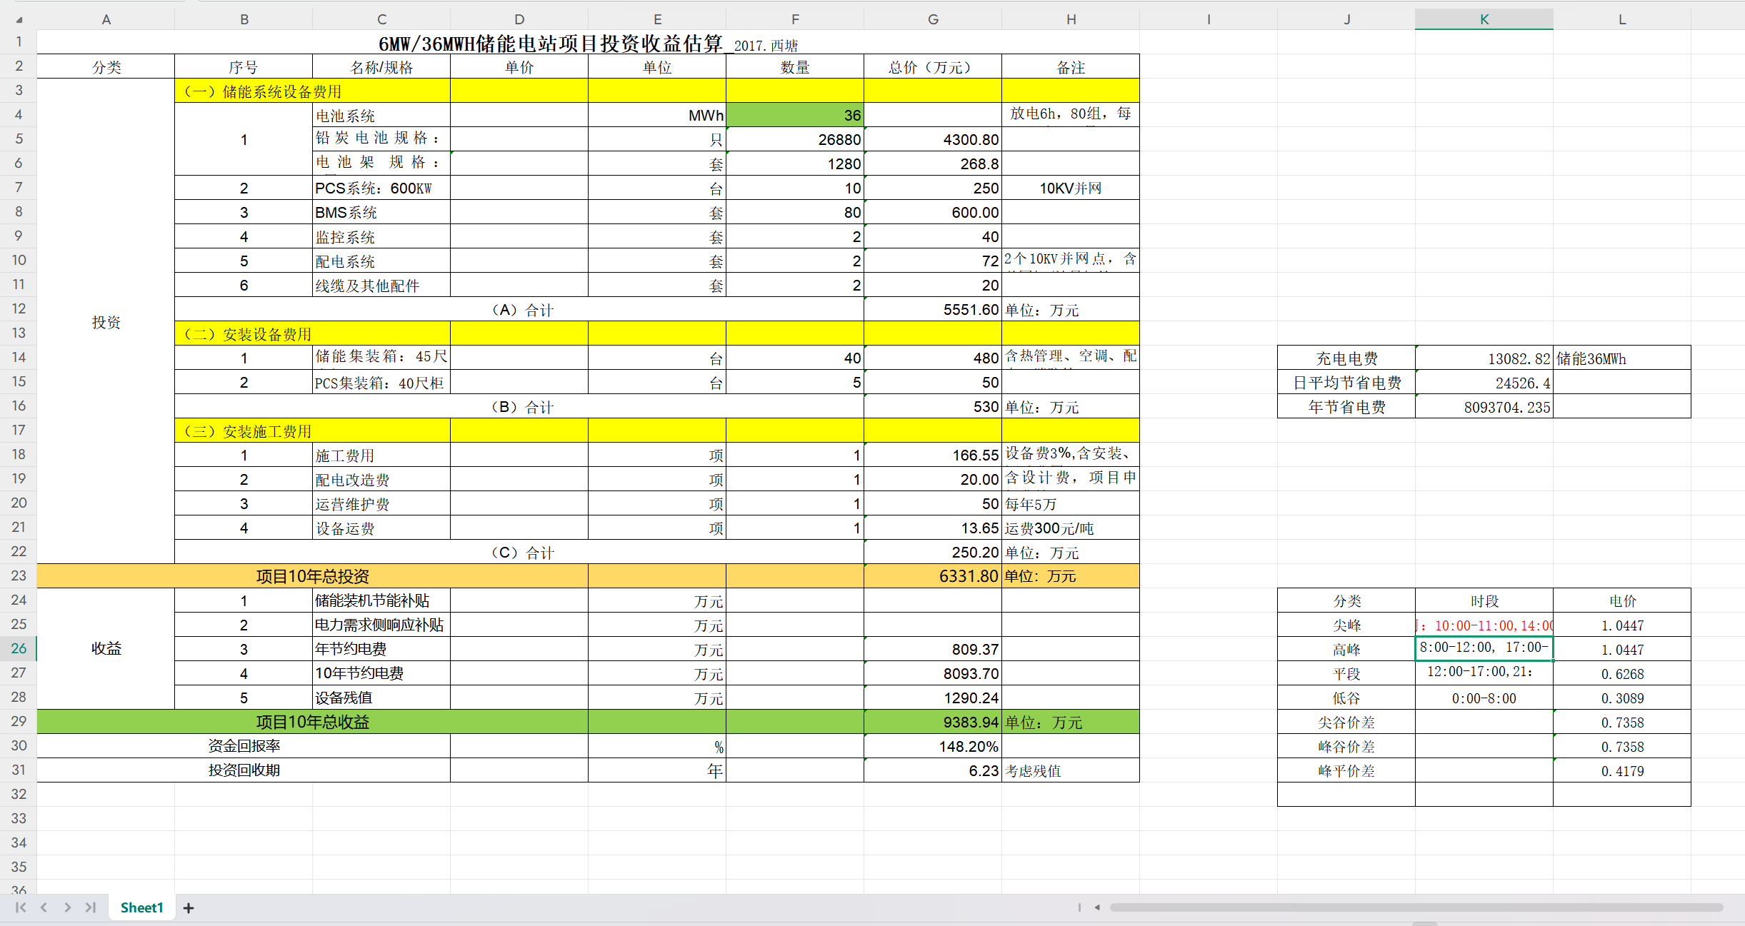Viewport: 1745px width, 926px height.
Task: Select the 年节省电费 value 8093704.235
Action: (x=1484, y=407)
